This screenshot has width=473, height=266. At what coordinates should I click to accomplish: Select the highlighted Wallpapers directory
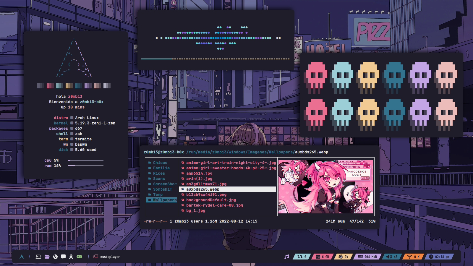coord(161,200)
